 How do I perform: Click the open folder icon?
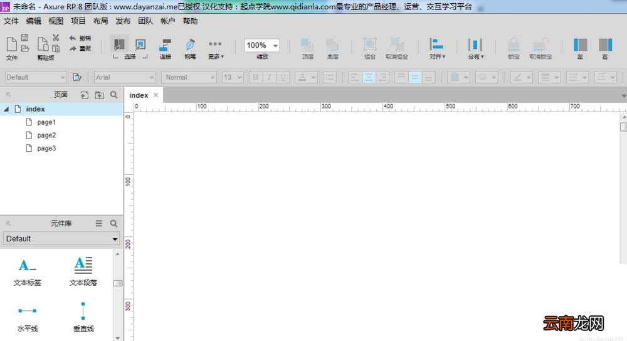pos(25,48)
